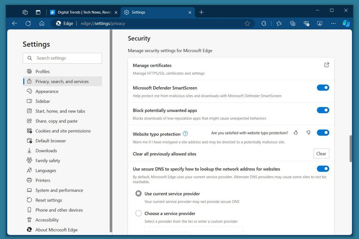Open Settings and more ellipsis menu
Viewport: 359px width, 239px height.
tap(333, 23)
